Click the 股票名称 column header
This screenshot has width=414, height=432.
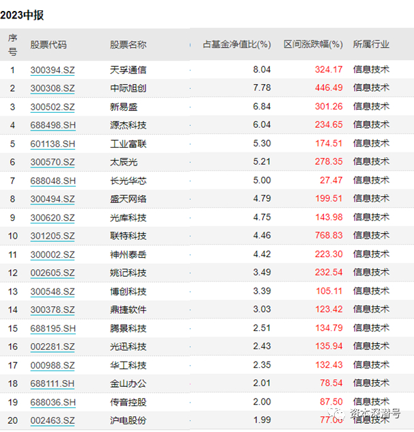128,44
